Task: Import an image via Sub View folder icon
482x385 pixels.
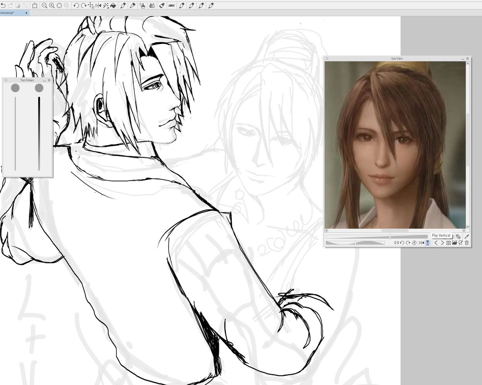Action: point(455,242)
